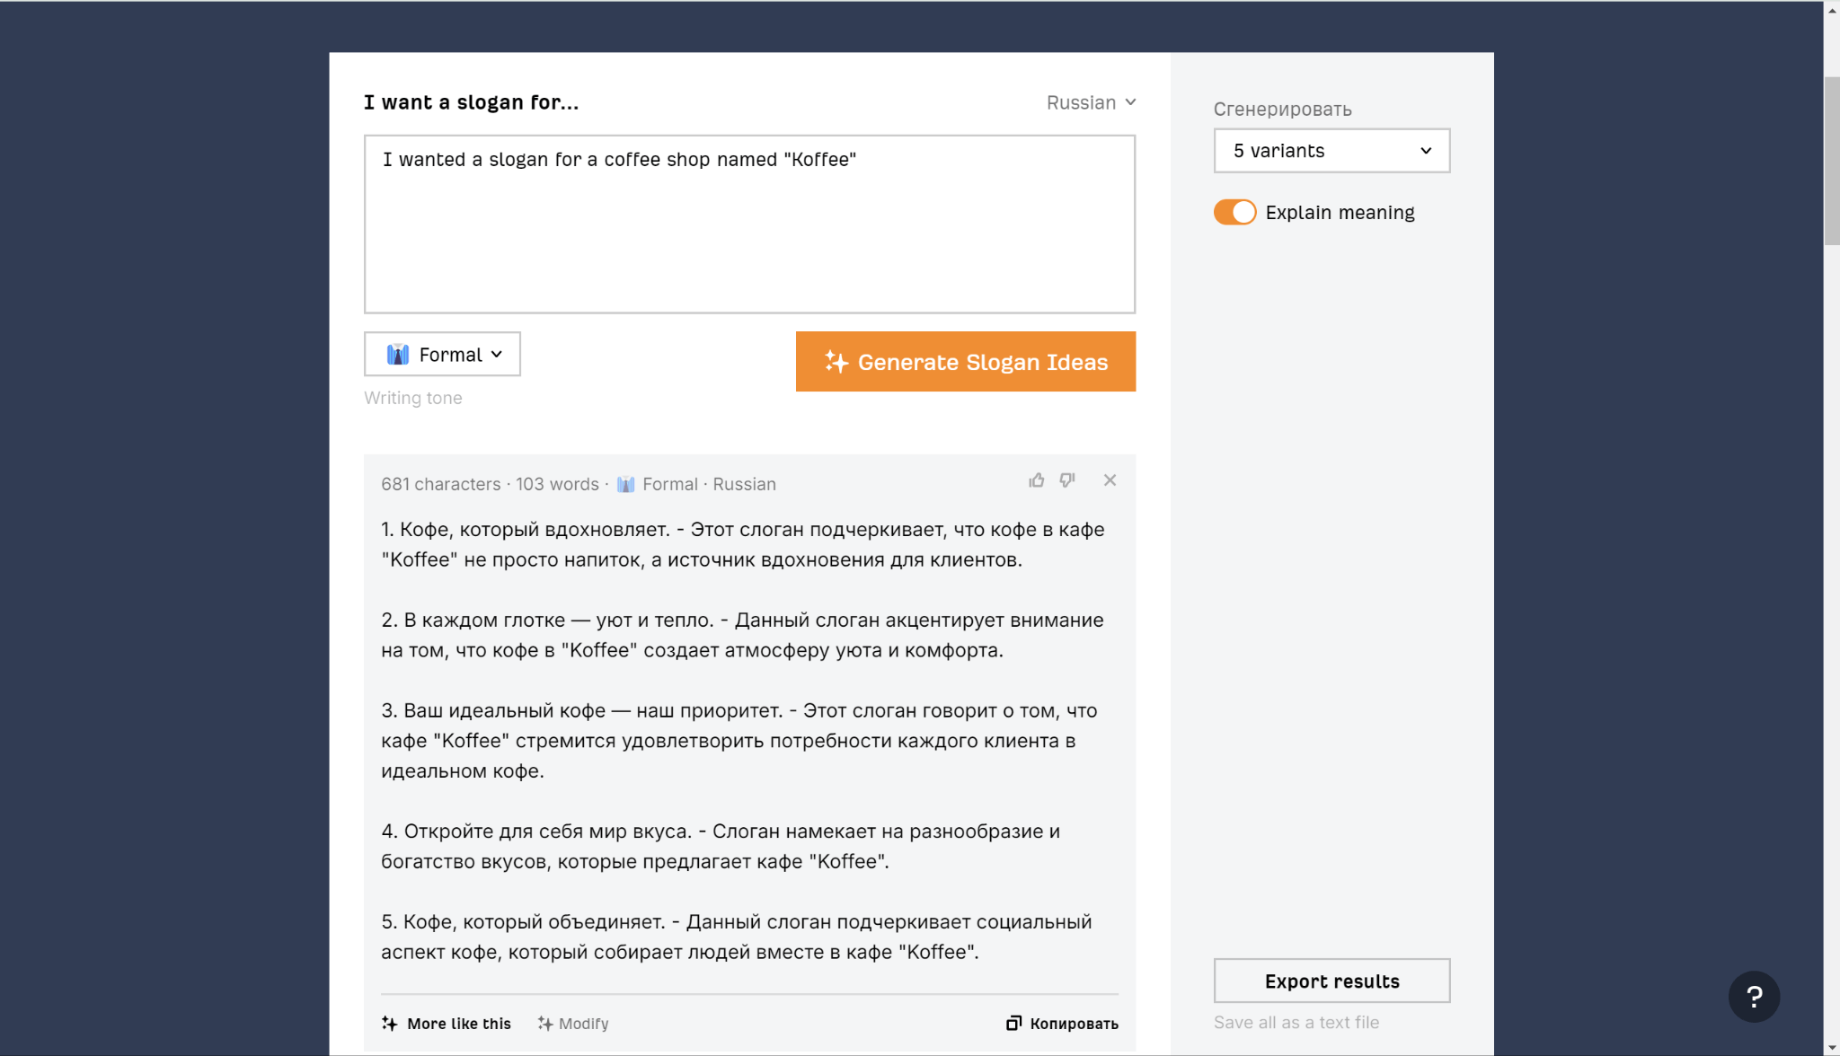This screenshot has width=1840, height=1056.
Task: Click the scrollbar down arrow
Action: coord(1831,1047)
